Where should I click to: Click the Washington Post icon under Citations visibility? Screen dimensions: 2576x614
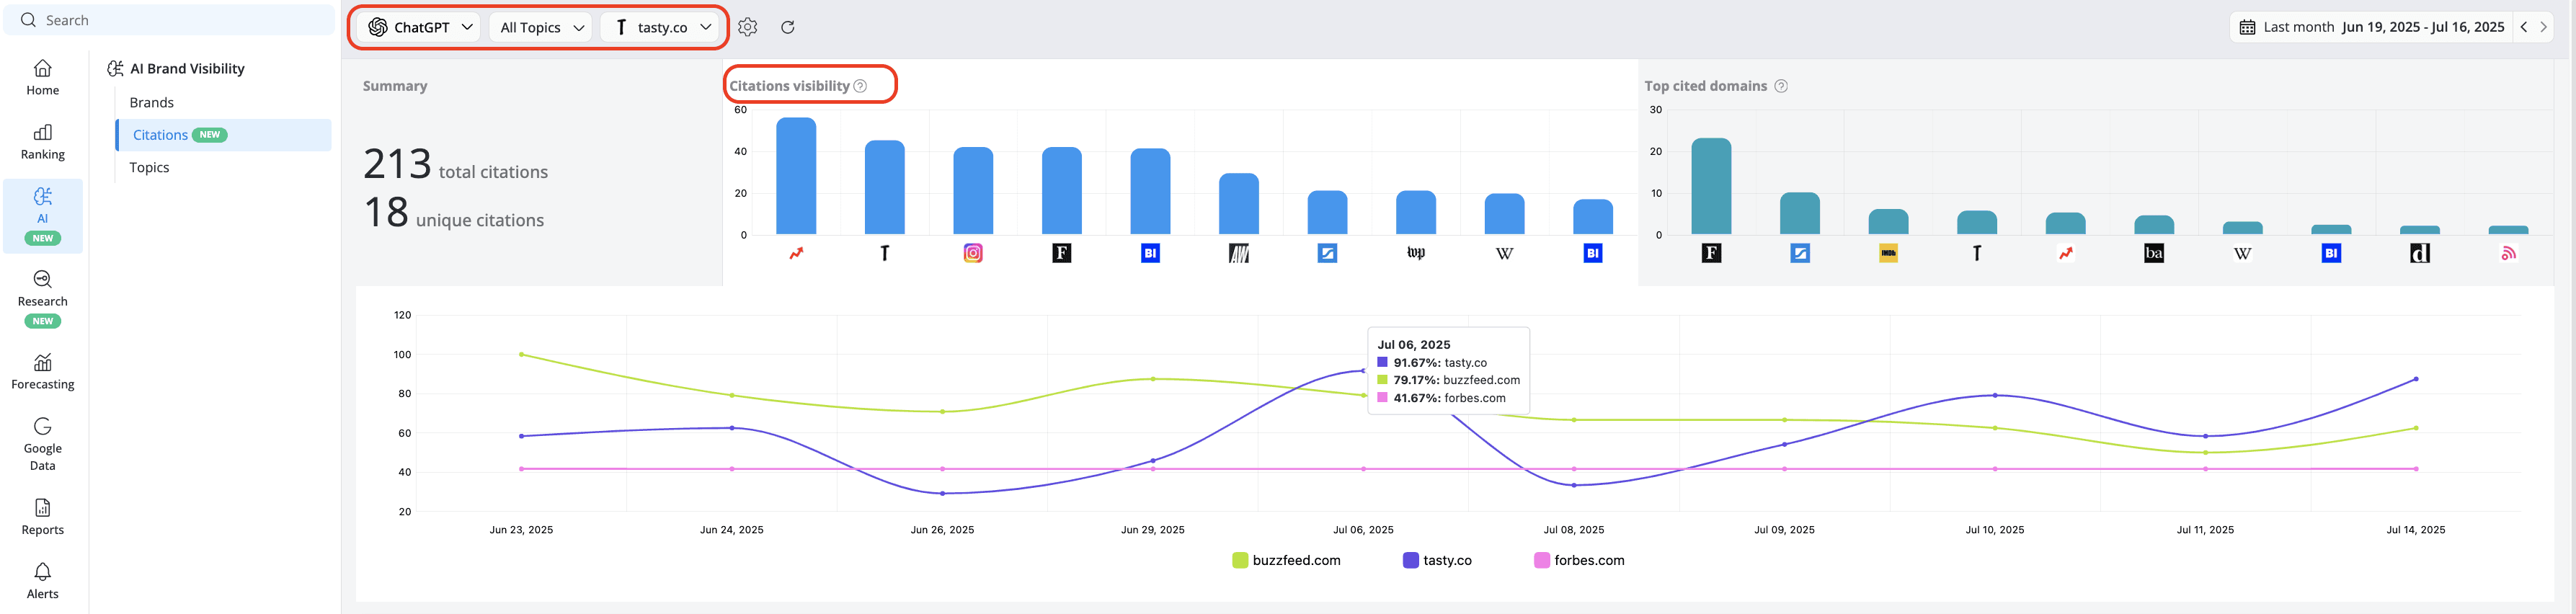pos(1416,253)
